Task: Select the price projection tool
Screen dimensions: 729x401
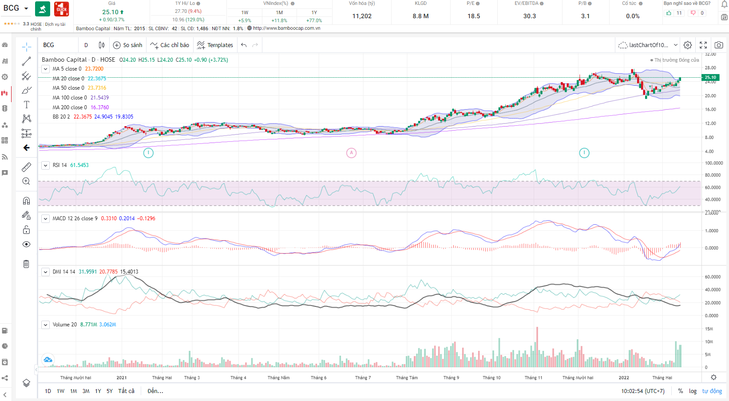Action: tap(27, 133)
